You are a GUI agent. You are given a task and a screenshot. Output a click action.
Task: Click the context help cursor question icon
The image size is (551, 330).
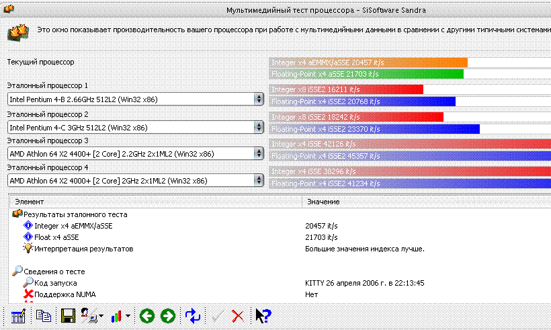[263, 316]
